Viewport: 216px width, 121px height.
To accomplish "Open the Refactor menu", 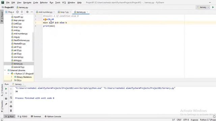I will [x=44, y=3].
